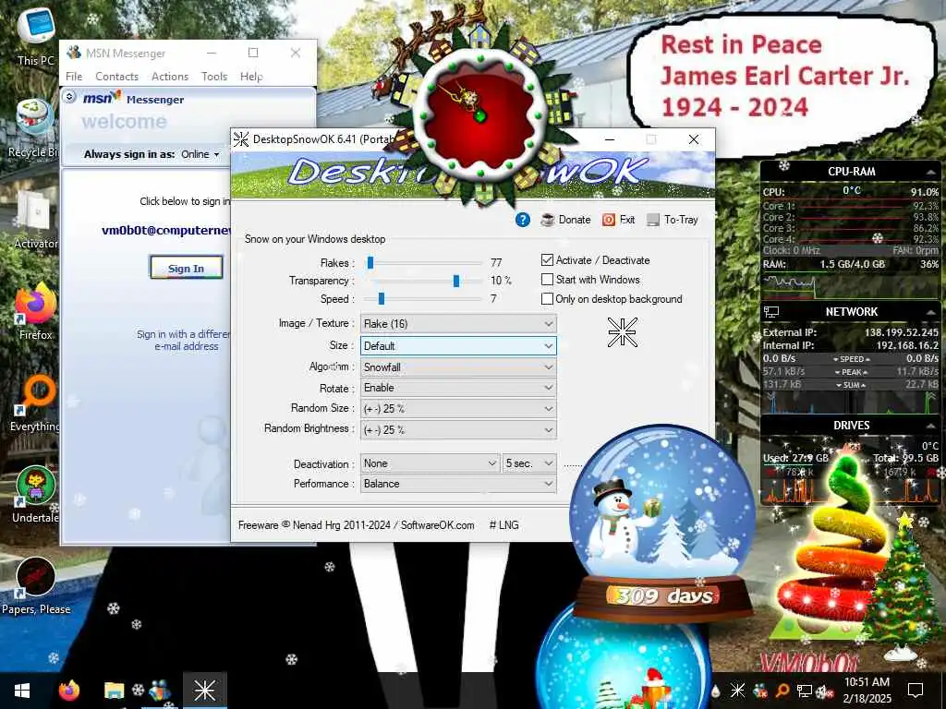
Task: Click the Freeware SoftwareOK.com footer text
Action: point(356,525)
